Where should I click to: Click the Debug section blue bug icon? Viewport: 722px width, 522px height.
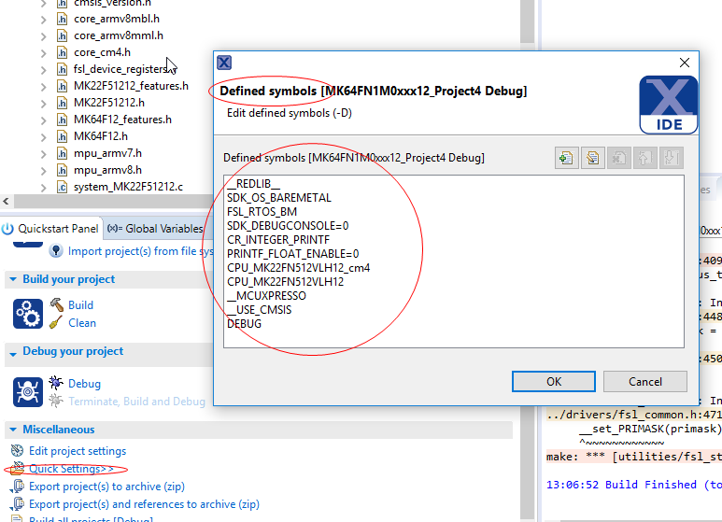[x=28, y=392]
